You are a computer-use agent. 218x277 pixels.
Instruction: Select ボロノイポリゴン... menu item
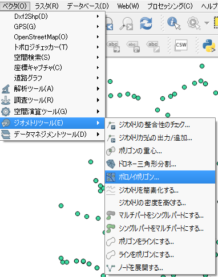click(x=160, y=177)
